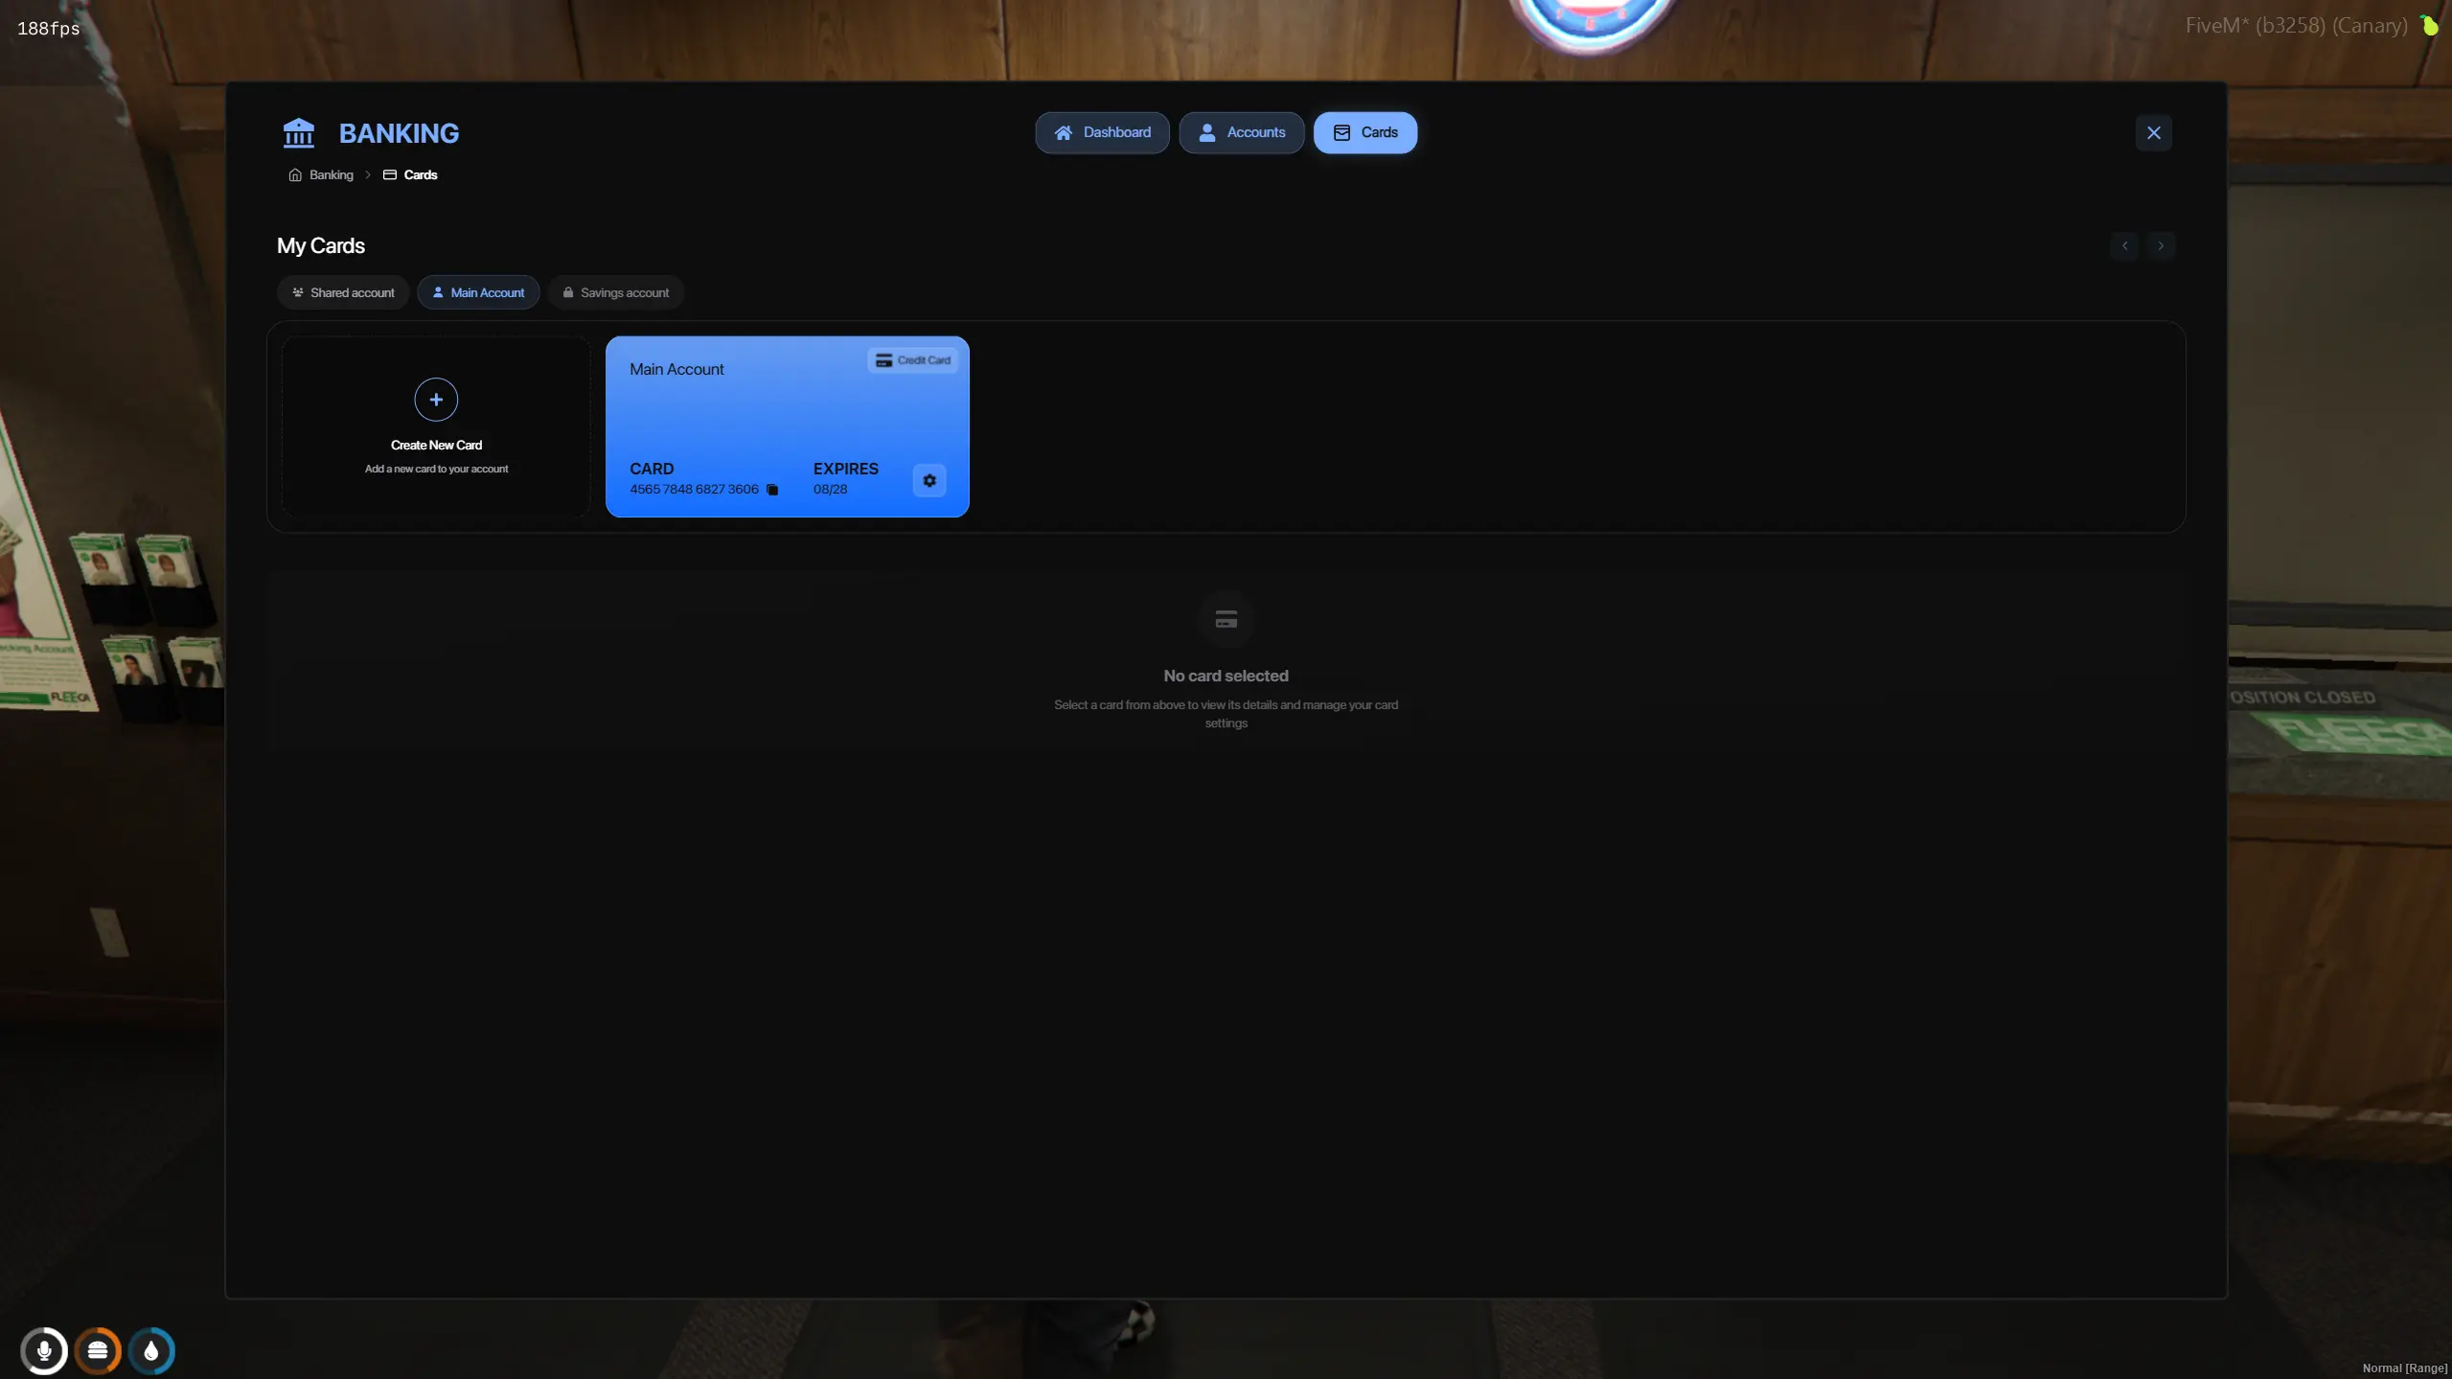Click Cards in the breadcrumb trail

point(420,174)
